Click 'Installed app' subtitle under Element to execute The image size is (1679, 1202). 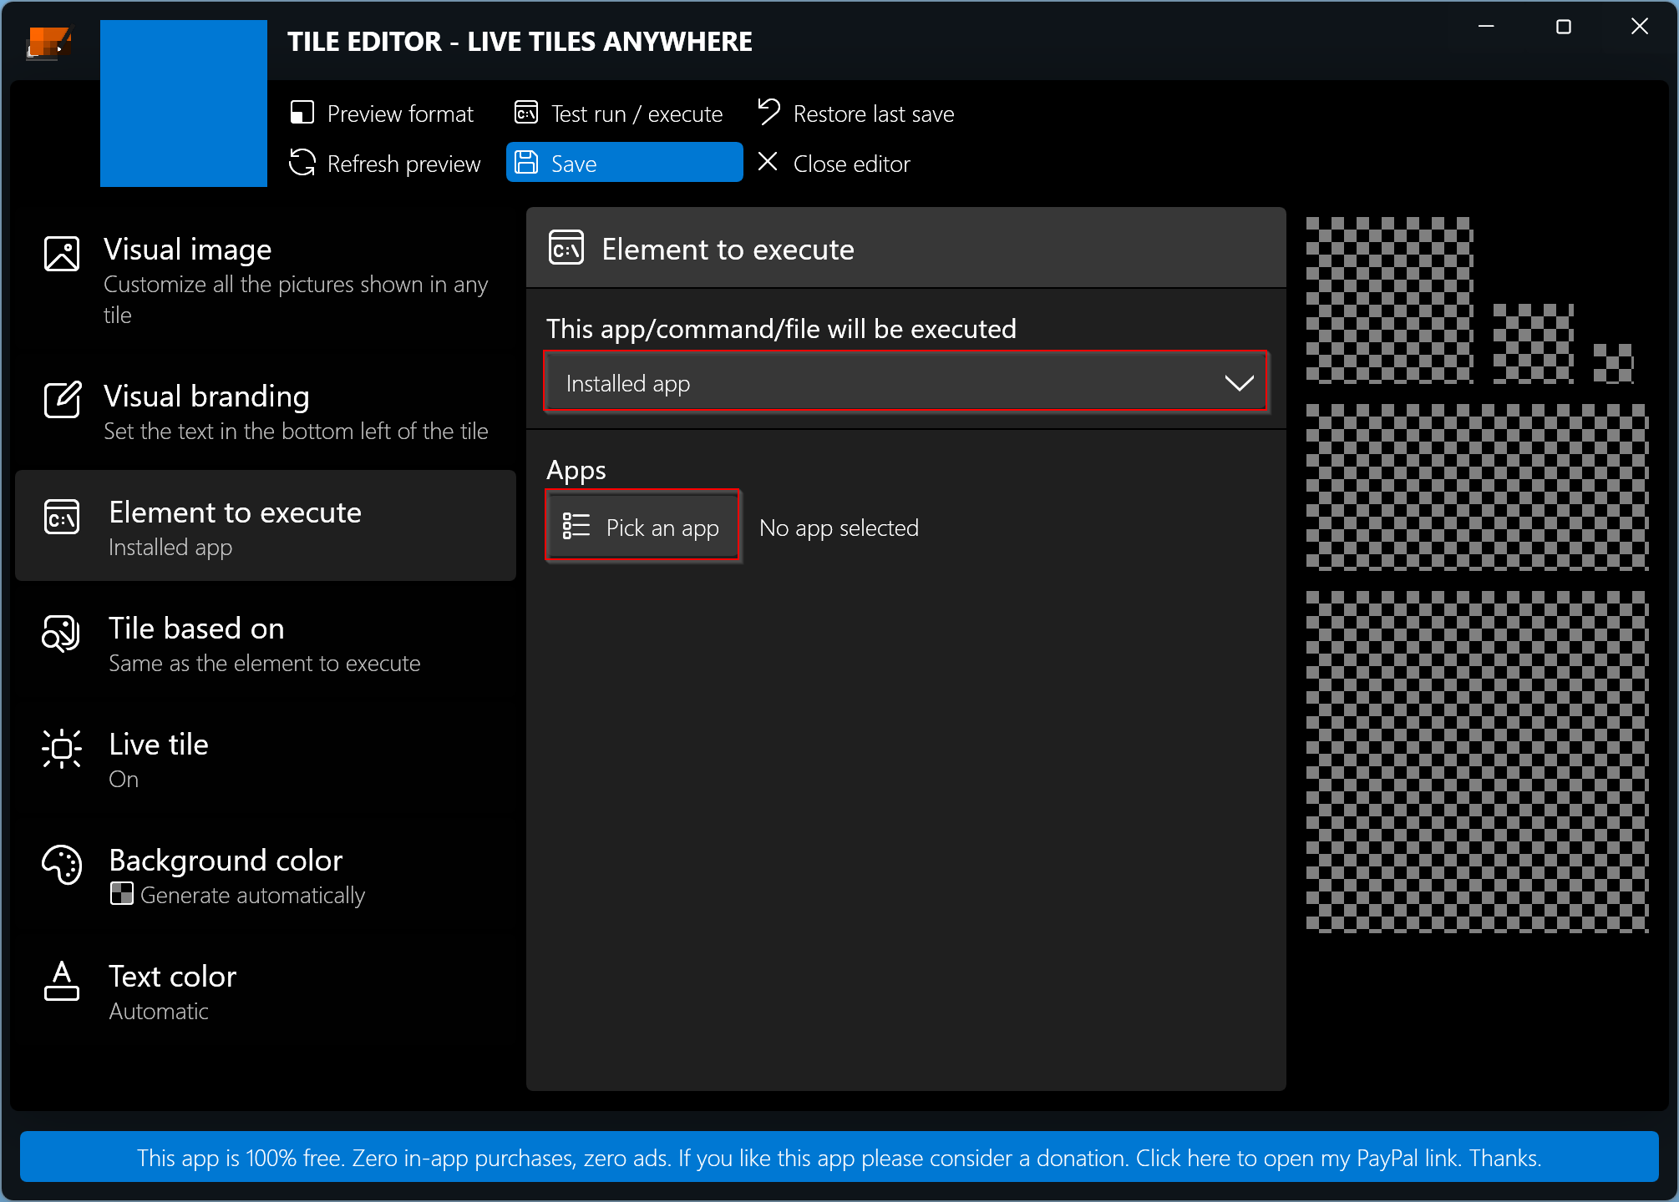tap(170, 548)
